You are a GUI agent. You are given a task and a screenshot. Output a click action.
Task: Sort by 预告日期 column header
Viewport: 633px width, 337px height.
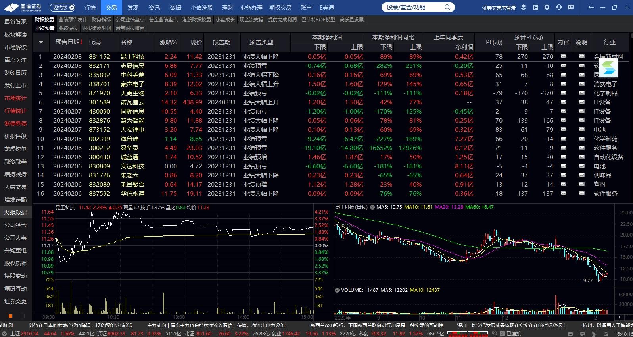(69, 42)
